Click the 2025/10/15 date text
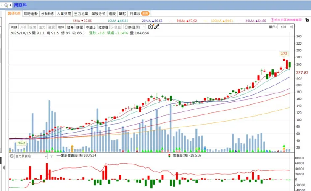The height and width of the screenshot is (191, 311). click(21, 33)
